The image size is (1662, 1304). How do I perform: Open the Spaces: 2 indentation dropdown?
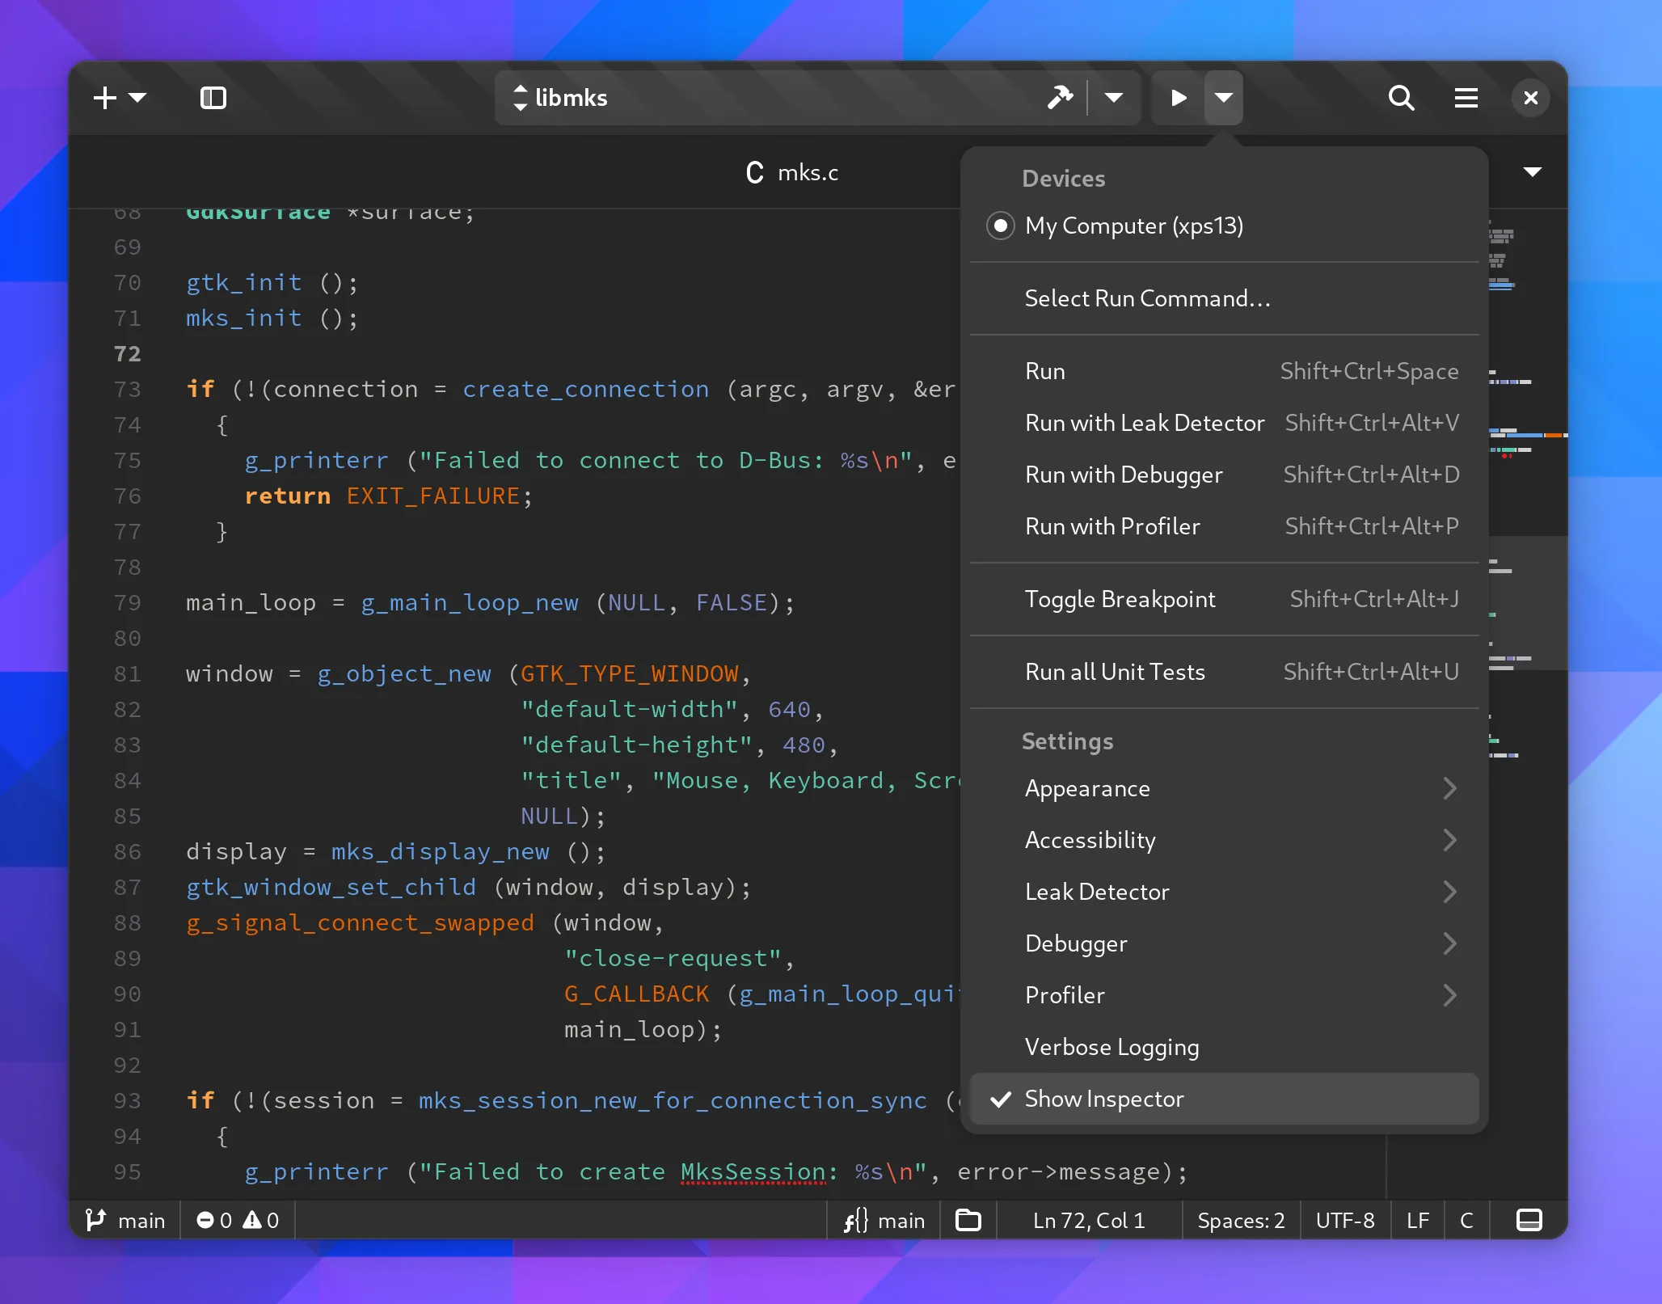[x=1240, y=1220]
